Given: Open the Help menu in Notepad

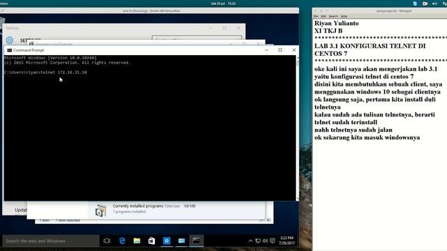Looking at the screenshot, I should click(x=344, y=16).
